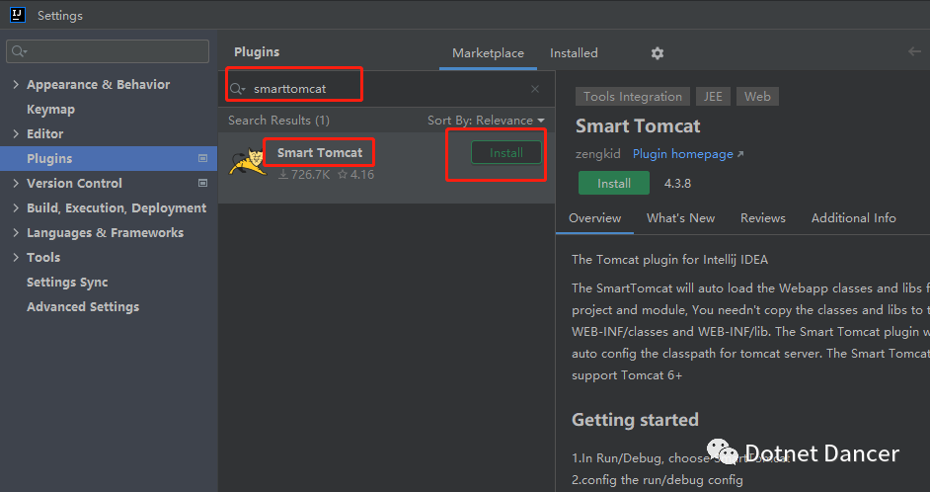
Task: Expand the Version Control section
Action: tap(16, 184)
